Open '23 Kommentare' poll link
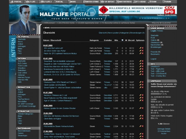The width and height of the screenshot is (186, 139). (164, 131)
